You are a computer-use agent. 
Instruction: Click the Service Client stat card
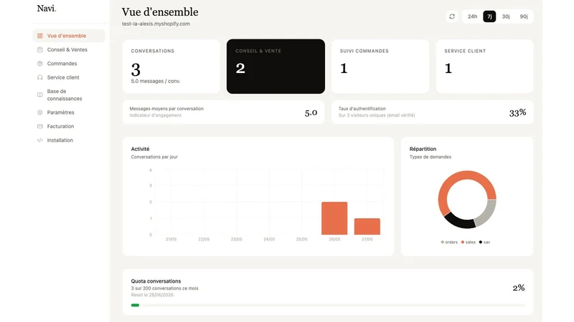(485, 67)
